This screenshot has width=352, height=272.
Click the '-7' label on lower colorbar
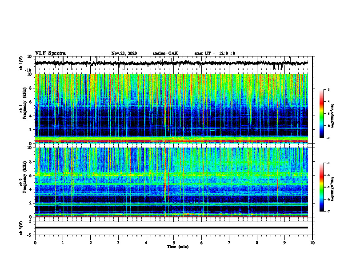click(x=328, y=211)
